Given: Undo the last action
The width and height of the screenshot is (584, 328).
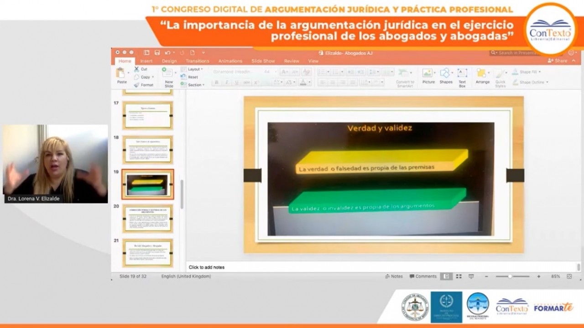Looking at the screenshot, I should pos(168,52).
